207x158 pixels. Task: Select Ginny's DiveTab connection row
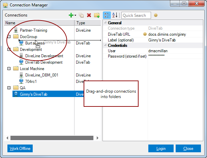(x=48, y=94)
